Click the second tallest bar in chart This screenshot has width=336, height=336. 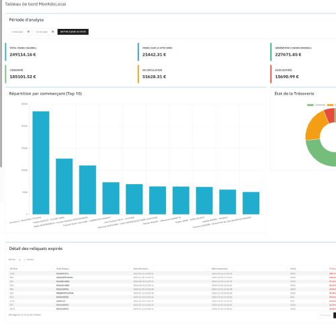(65, 187)
